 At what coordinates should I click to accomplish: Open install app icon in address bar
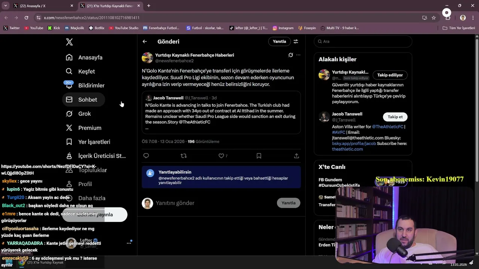click(x=424, y=18)
